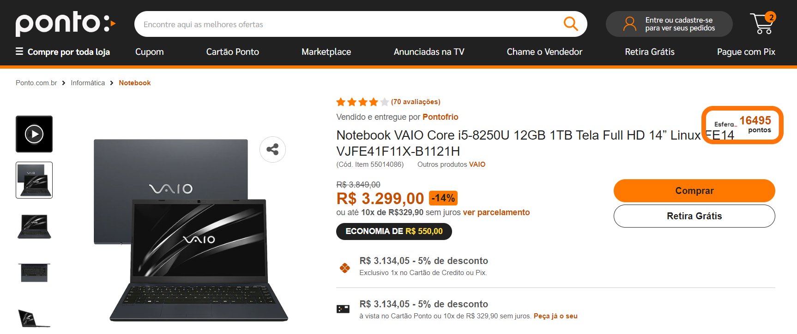Open the Pontofrio seller link
797x334 pixels.
[x=441, y=117]
